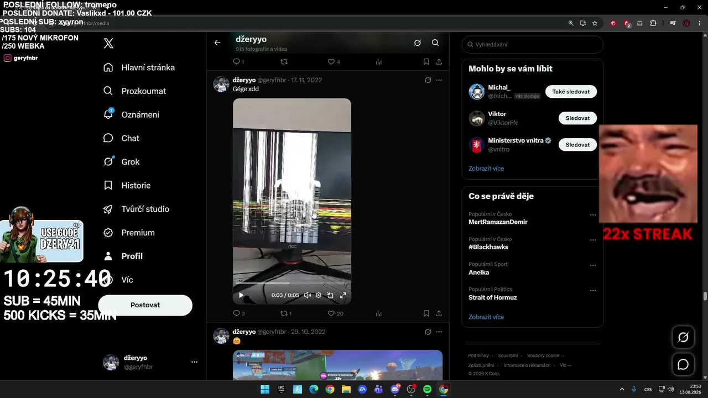Open Grok actions on the Gége xdd post

click(x=428, y=80)
